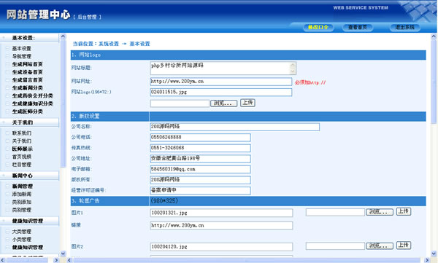The height and width of the screenshot is (263, 438).
Task: Open 医师展示 sidebar link
Action: click(22, 149)
